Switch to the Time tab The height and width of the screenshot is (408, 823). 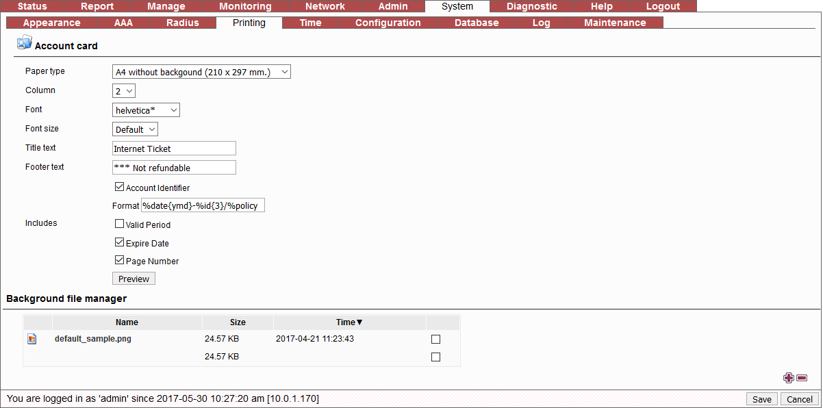tap(310, 23)
